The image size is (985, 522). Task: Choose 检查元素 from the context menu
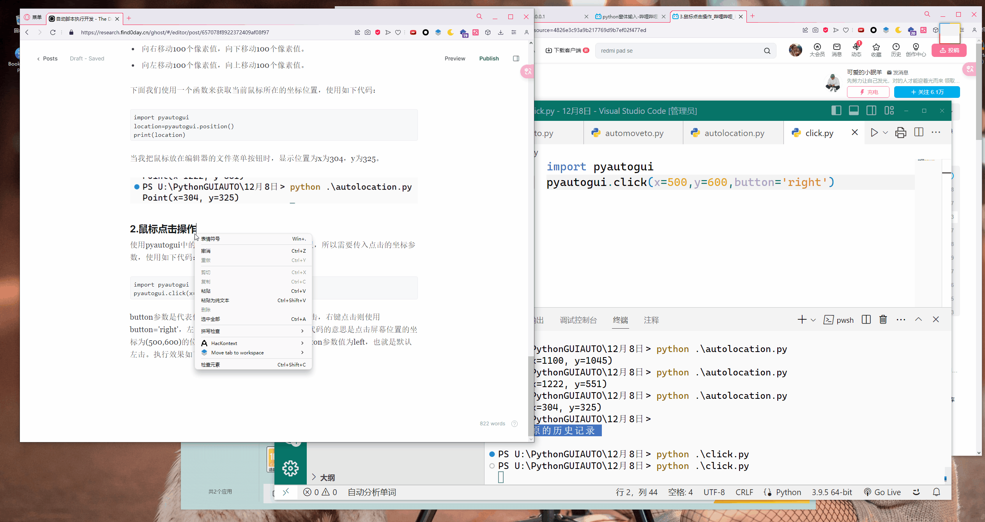(x=253, y=365)
